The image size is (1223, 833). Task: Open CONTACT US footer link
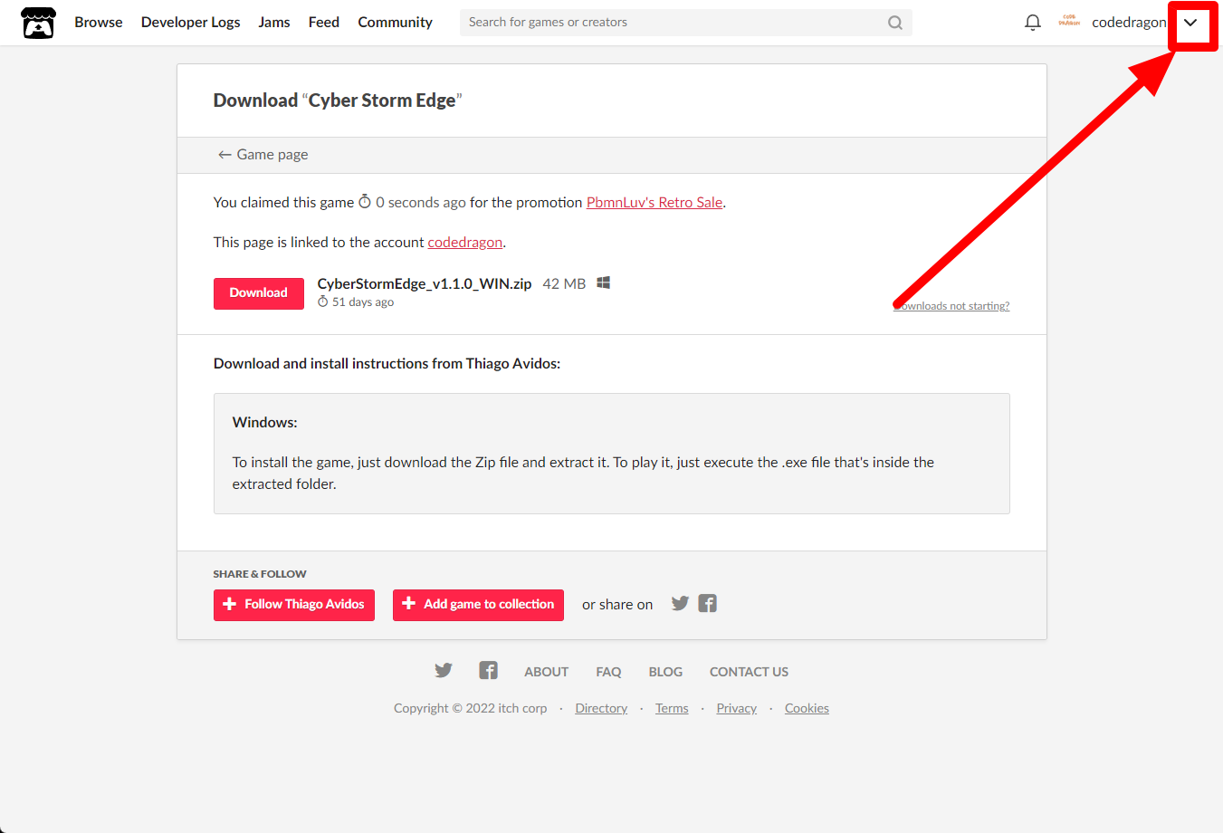749,672
